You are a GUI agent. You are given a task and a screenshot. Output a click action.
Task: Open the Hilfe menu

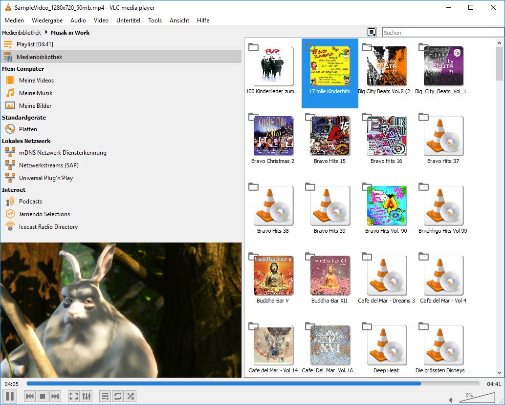click(x=203, y=20)
